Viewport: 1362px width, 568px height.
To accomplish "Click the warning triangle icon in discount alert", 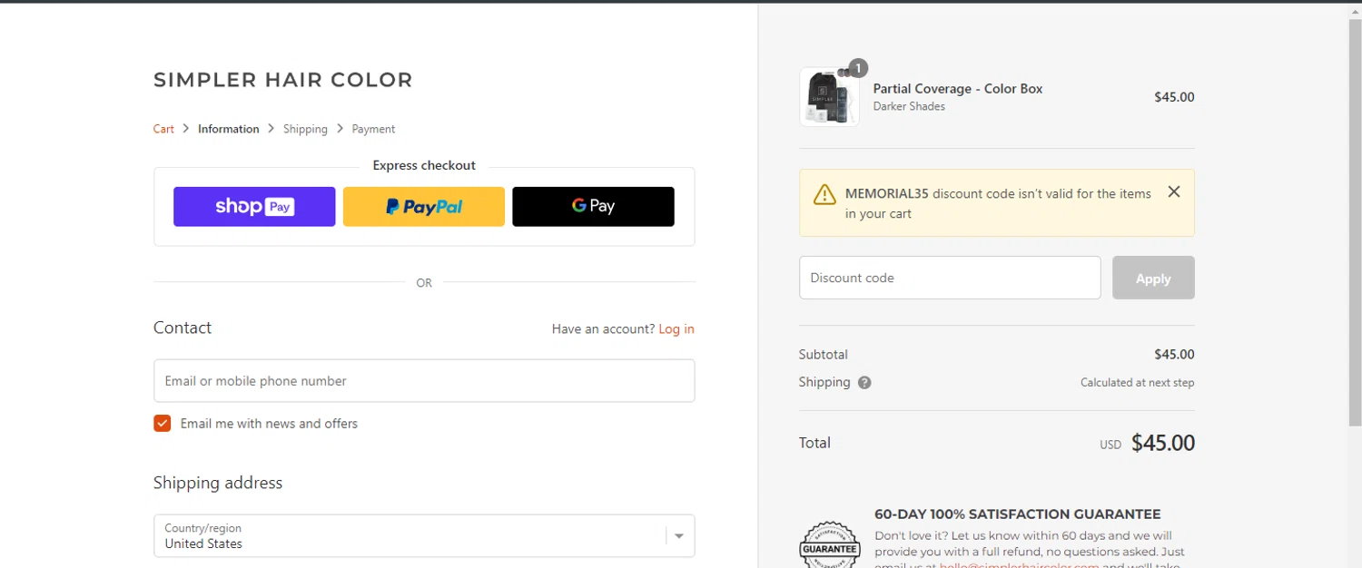I will (x=824, y=194).
